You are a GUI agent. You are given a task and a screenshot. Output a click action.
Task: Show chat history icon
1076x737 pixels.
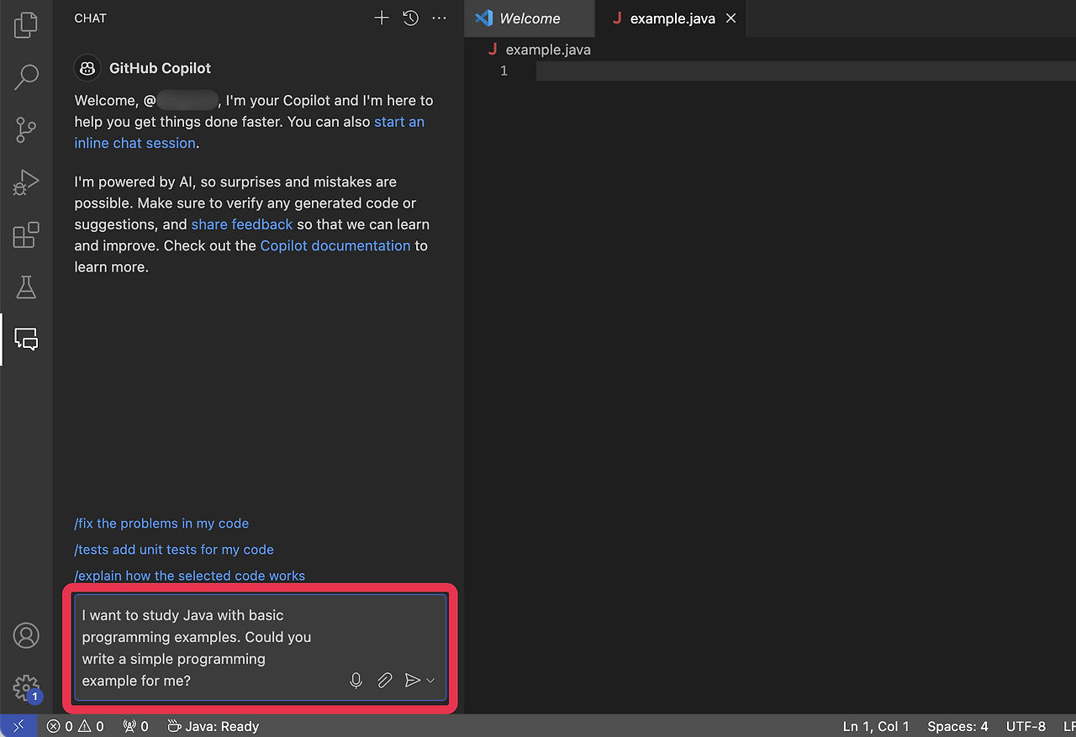click(x=410, y=18)
